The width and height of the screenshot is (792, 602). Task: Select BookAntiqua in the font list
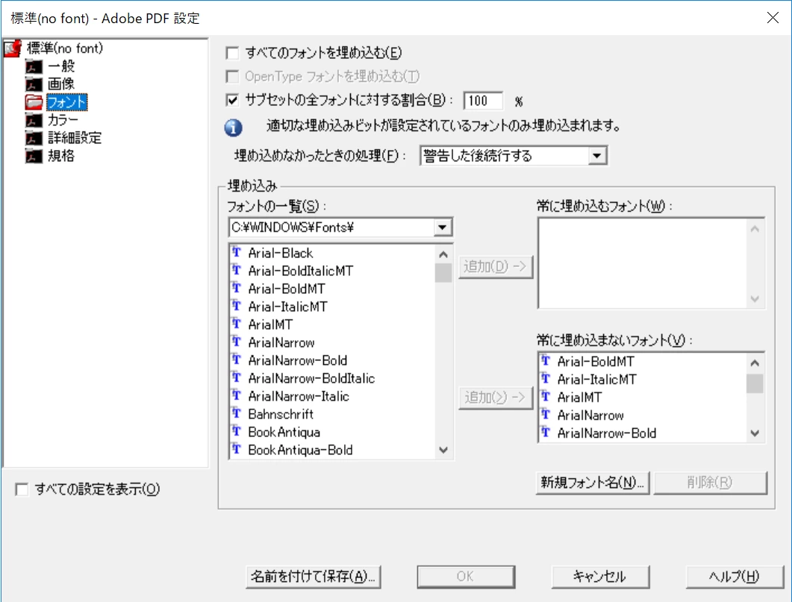click(284, 432)
